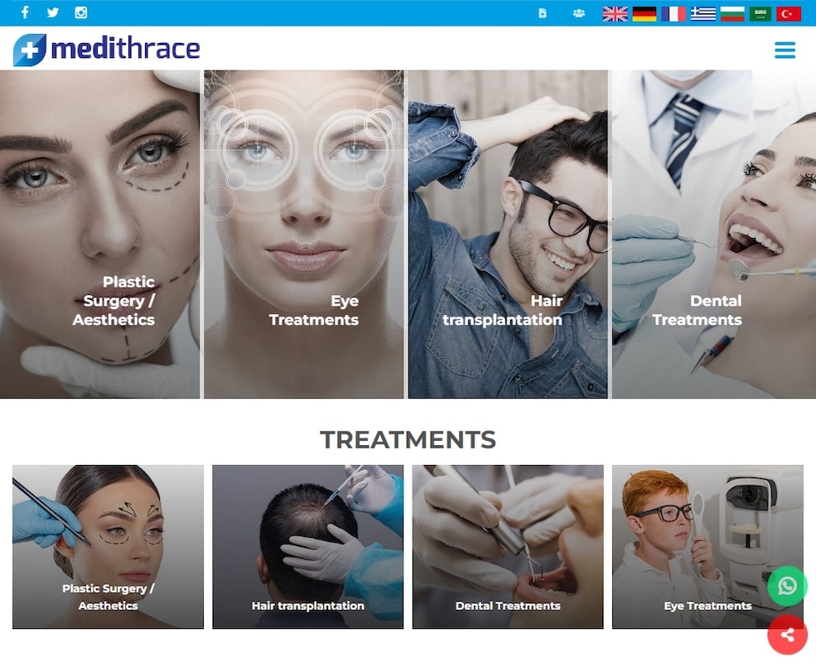Open WhatsApp chat floating button

click(x=787, y=586)
